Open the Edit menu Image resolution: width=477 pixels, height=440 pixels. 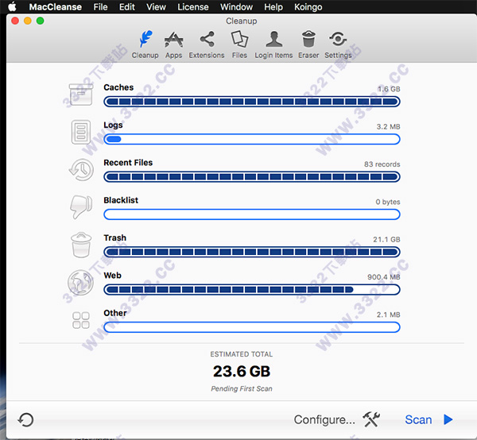point(127,7)
